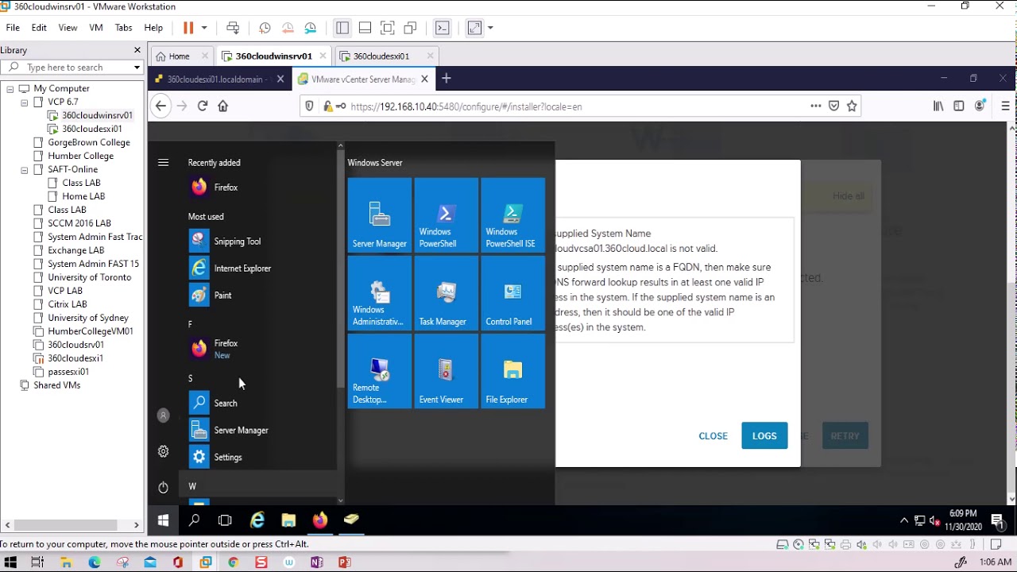Open the console view toolbar icon
This screenshot has width=1017, height=572.
pyautogui.click(x=443, y=28)
